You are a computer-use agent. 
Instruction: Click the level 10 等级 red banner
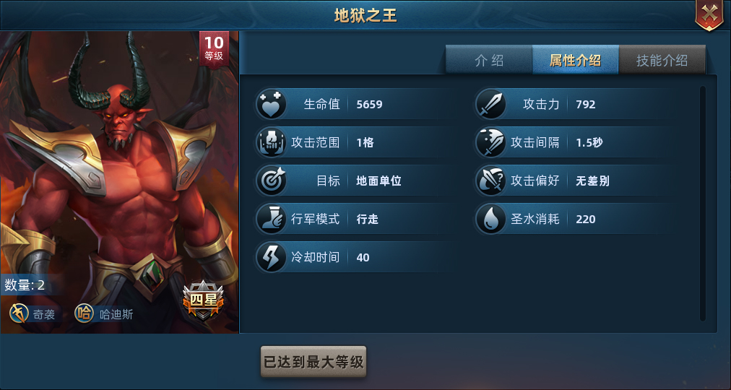214,49
